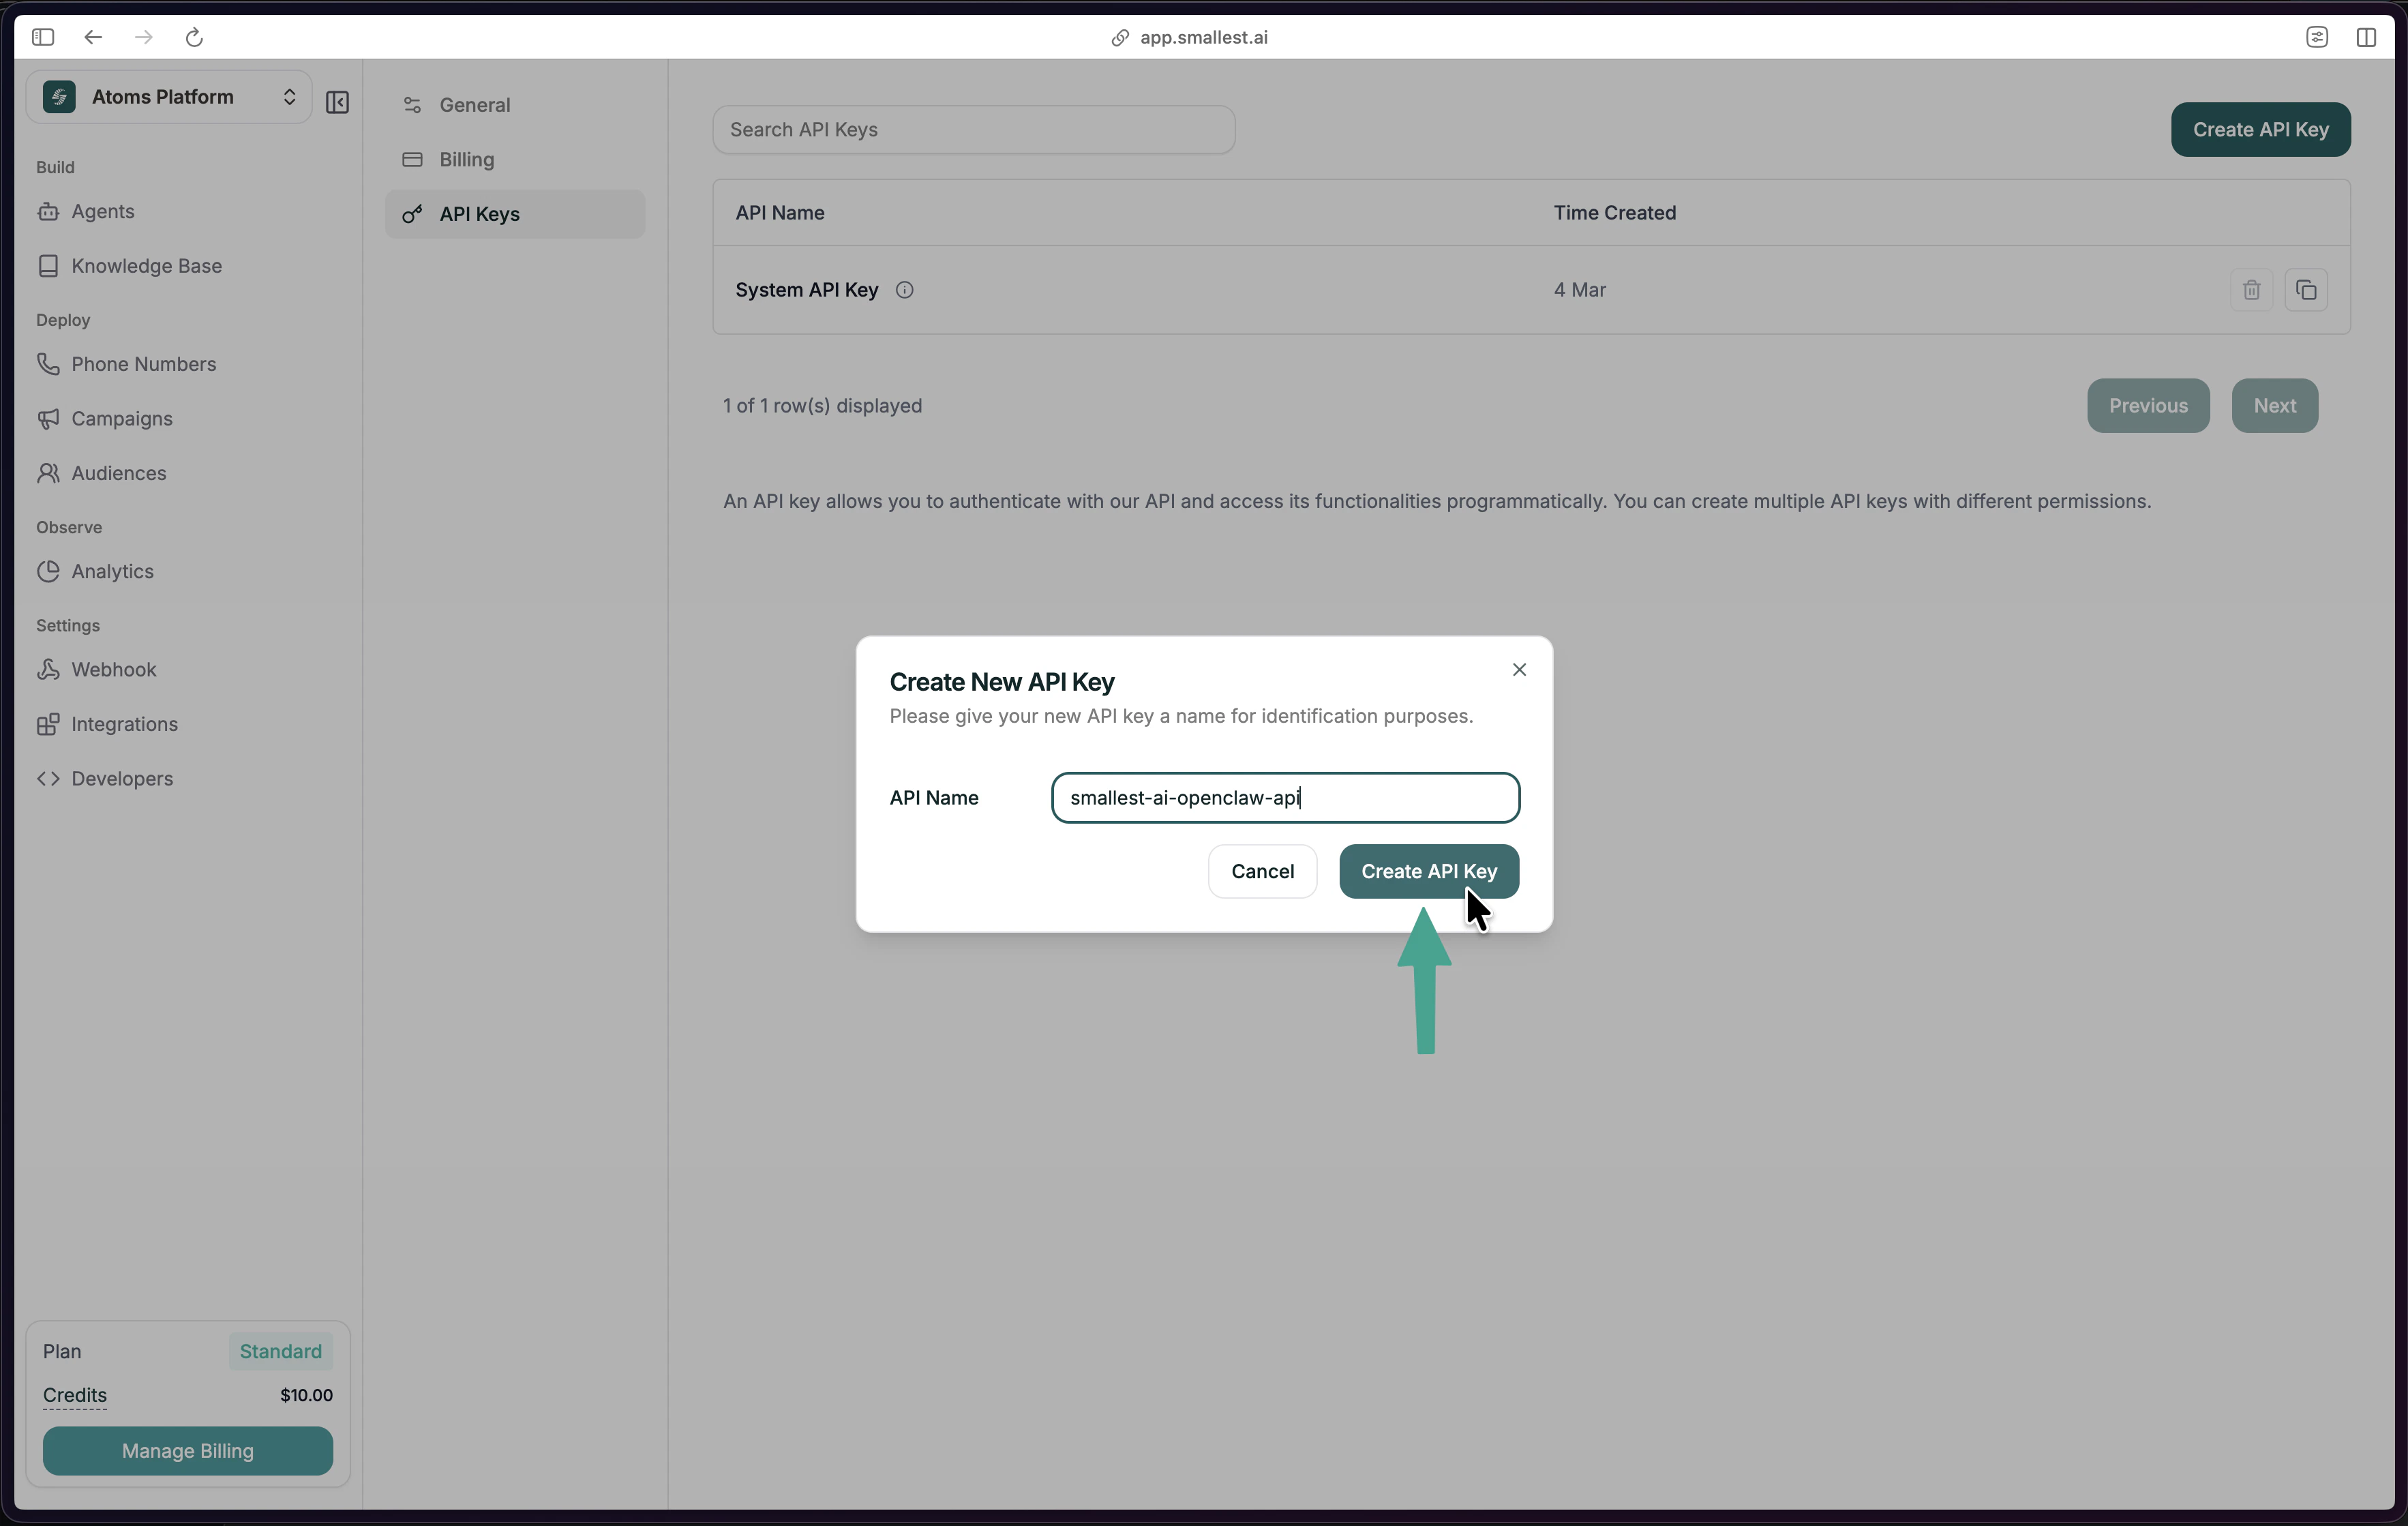The width and height of the screenshot is (2408, 1526).
Task: Click the Webhook icon under Settings
Action: pos(48,669)
